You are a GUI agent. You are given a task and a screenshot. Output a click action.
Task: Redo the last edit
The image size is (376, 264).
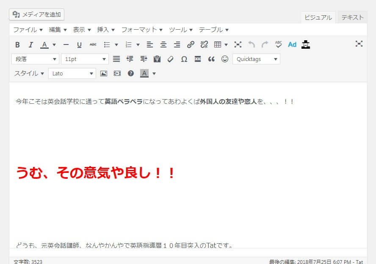point(265,44)
